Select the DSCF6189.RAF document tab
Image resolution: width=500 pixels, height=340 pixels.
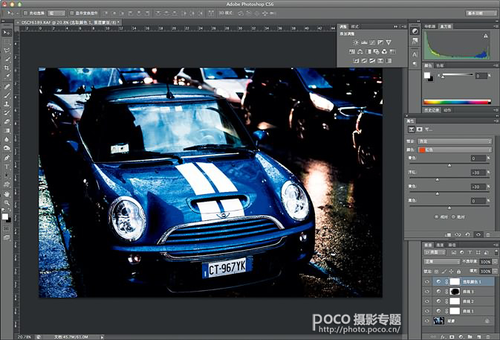tap(68, 22)
